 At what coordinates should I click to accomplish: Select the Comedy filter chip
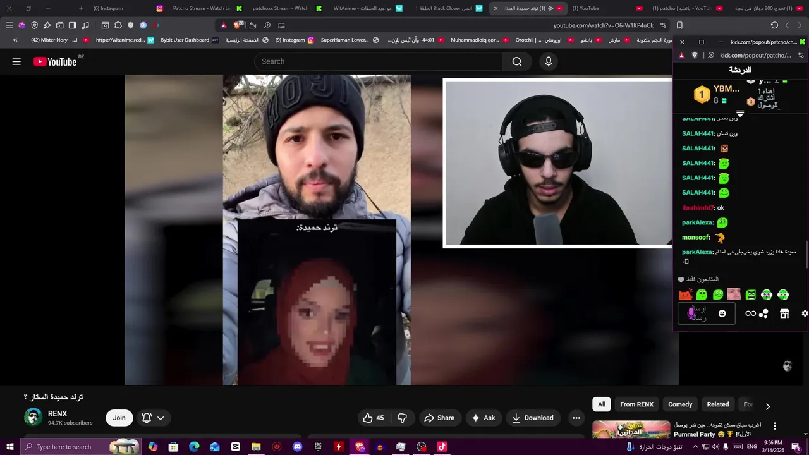point(680,404)
